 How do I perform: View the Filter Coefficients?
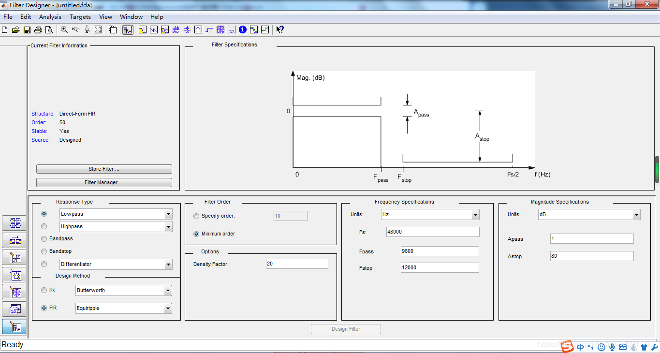click(x=232, y=29)
